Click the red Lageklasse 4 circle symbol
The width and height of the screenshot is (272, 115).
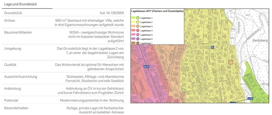pyautogui.click(x=138, y=31)
